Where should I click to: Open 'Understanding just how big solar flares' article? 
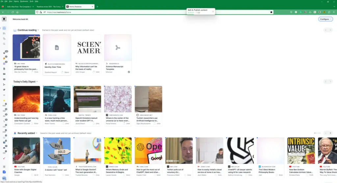(26, 105)
